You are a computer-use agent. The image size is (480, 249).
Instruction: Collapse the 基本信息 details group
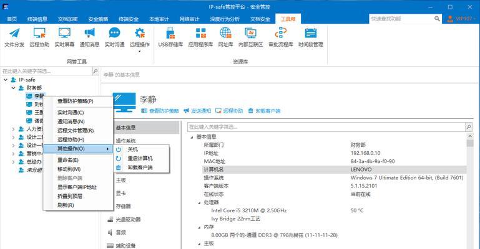click(x=192, y=137)
